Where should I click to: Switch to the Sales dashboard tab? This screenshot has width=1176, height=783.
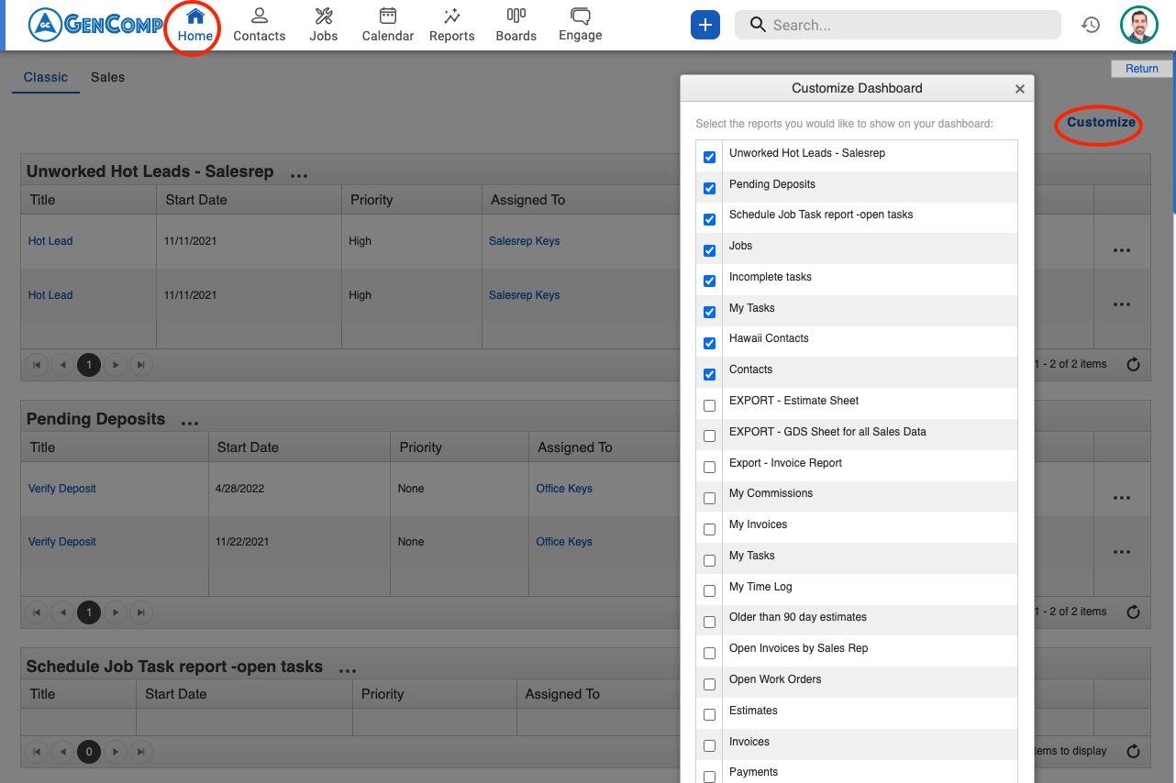[x=107, y=77]
